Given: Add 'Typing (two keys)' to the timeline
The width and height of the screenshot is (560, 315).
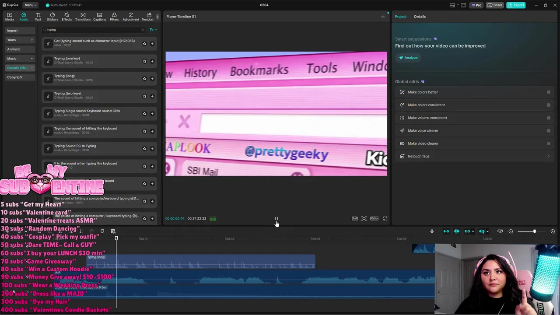Looking at the screenshot, I should pos(152,96).
